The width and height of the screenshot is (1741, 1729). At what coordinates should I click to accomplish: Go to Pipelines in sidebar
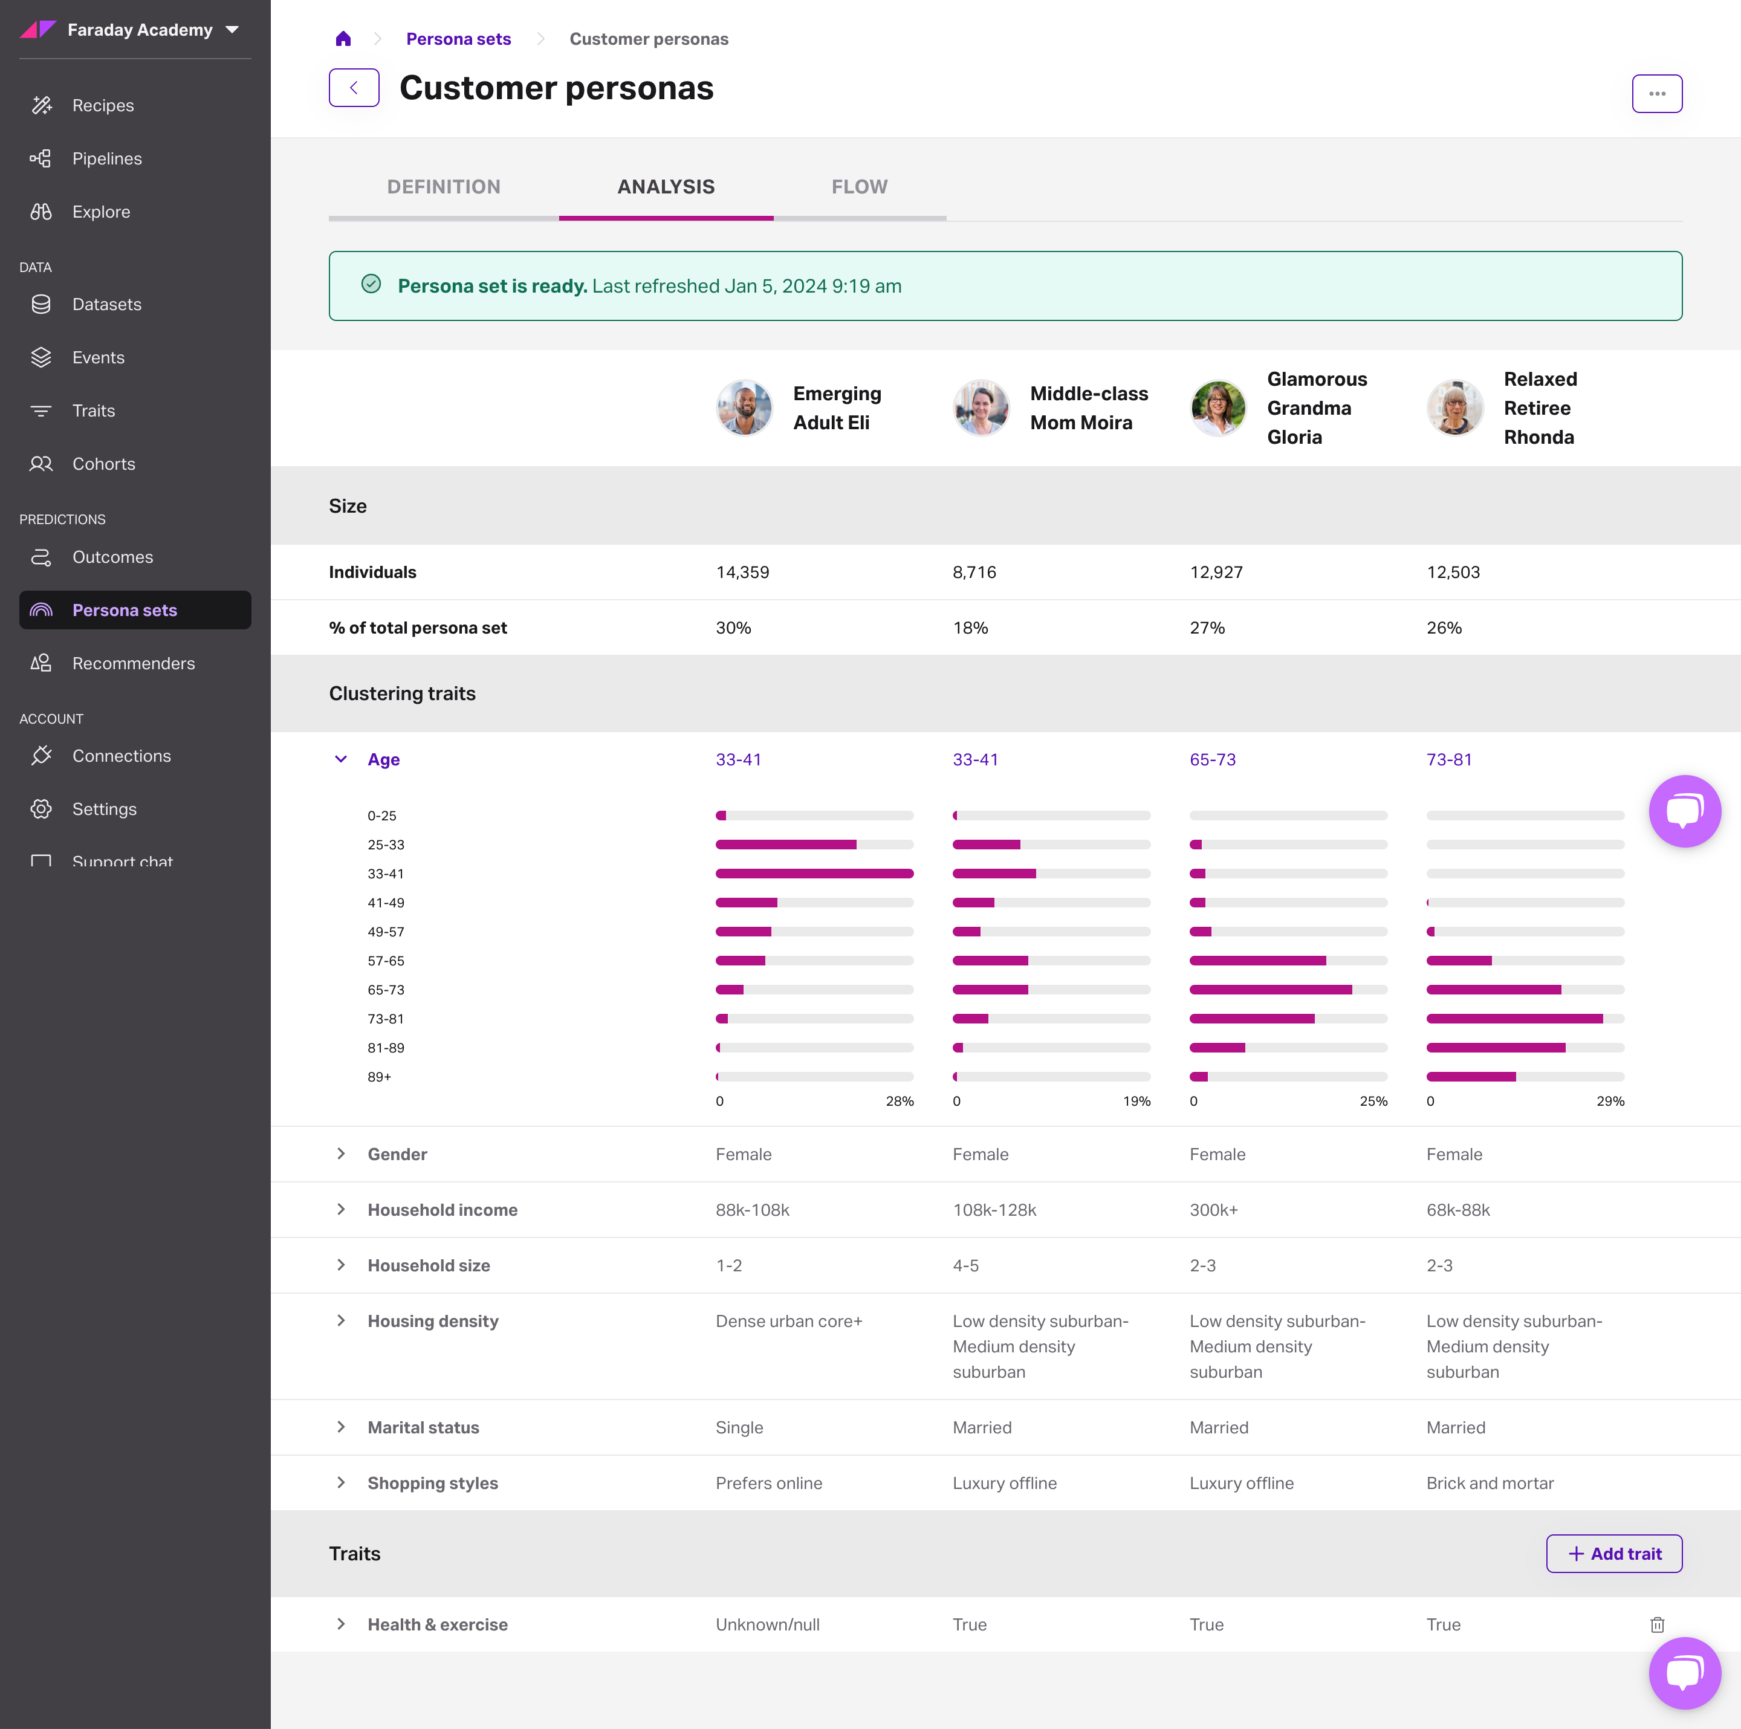[106, 158]
